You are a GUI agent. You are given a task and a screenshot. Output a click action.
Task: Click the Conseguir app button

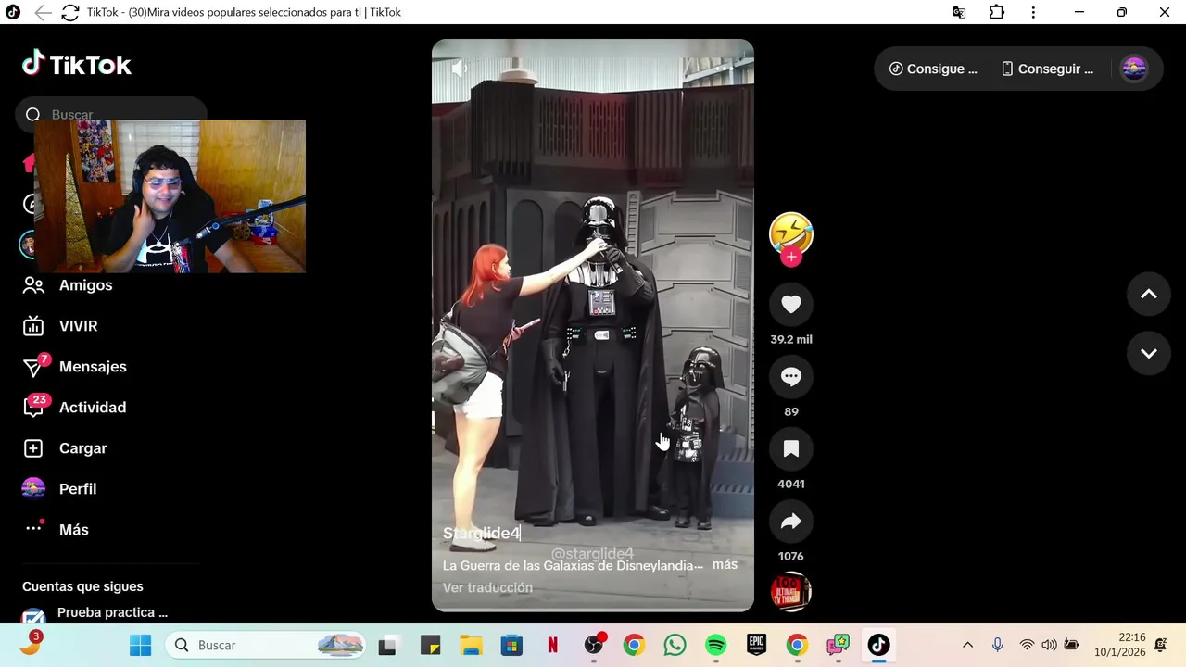pyautogui.click(x=1047, y=69)
